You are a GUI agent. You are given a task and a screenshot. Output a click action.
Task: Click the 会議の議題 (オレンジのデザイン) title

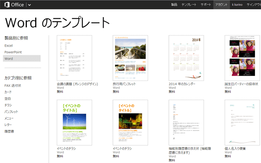(x=77, y=84)
